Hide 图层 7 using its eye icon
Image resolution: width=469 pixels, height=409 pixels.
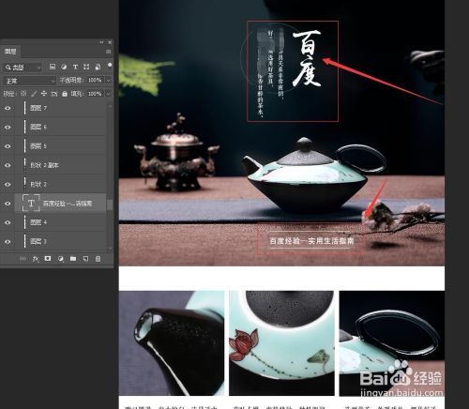8,108
